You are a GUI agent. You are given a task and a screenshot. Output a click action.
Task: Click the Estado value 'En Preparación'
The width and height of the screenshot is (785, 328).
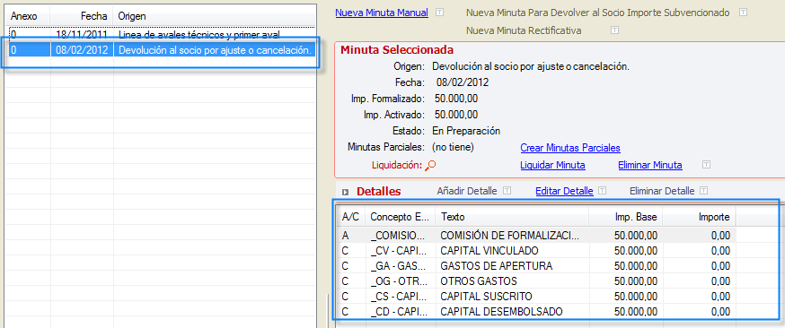click(x=466, y=132)
